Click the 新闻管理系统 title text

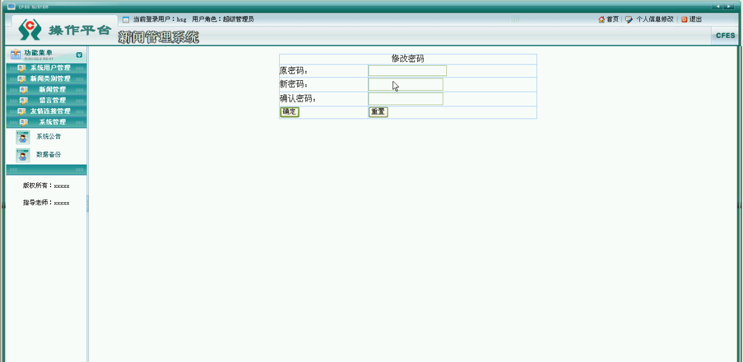pos(158,37)
